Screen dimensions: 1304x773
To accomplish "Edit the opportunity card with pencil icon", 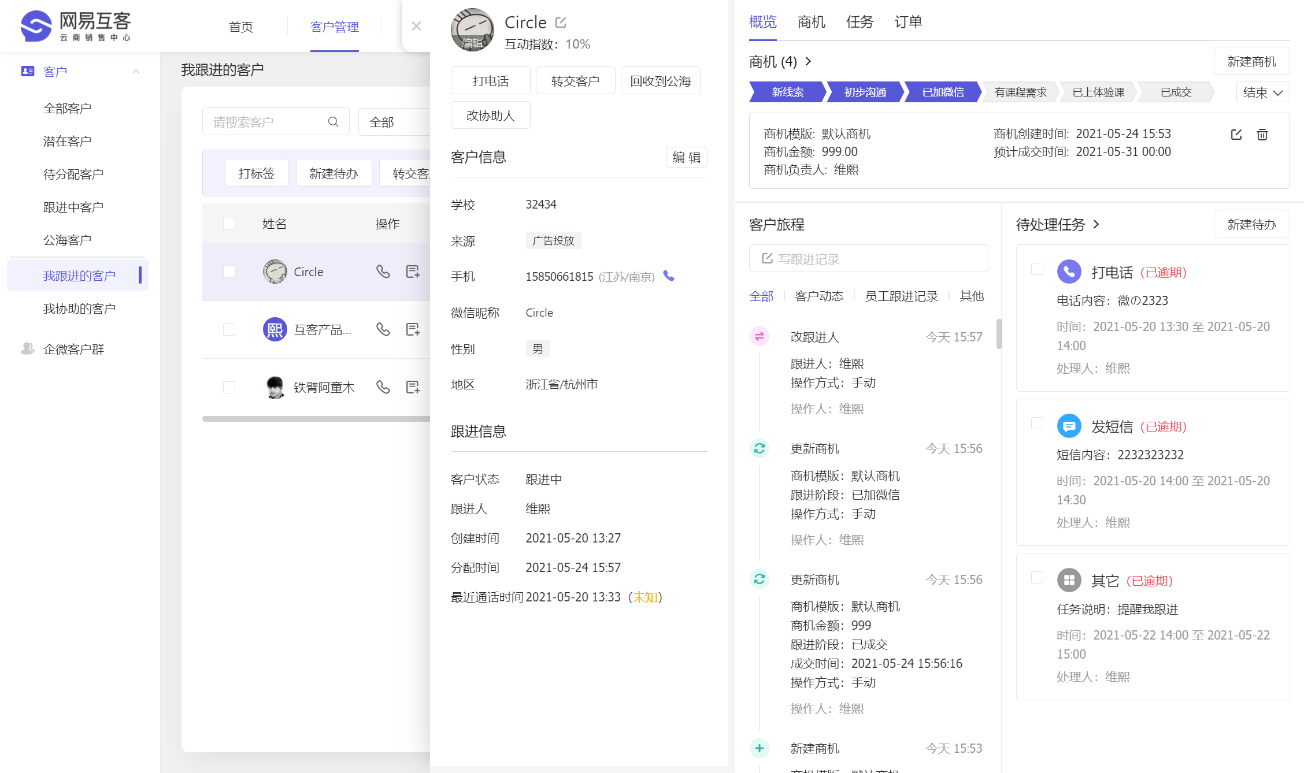I will coord(1236,135).
